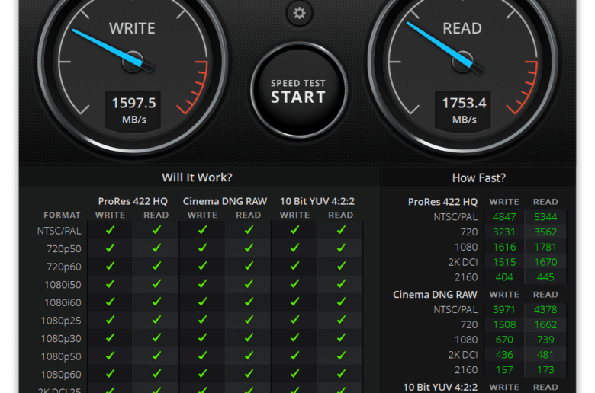Click ProRes 720 write value 3231
This screenshot has width=595, height=393.
coord(504,232)
